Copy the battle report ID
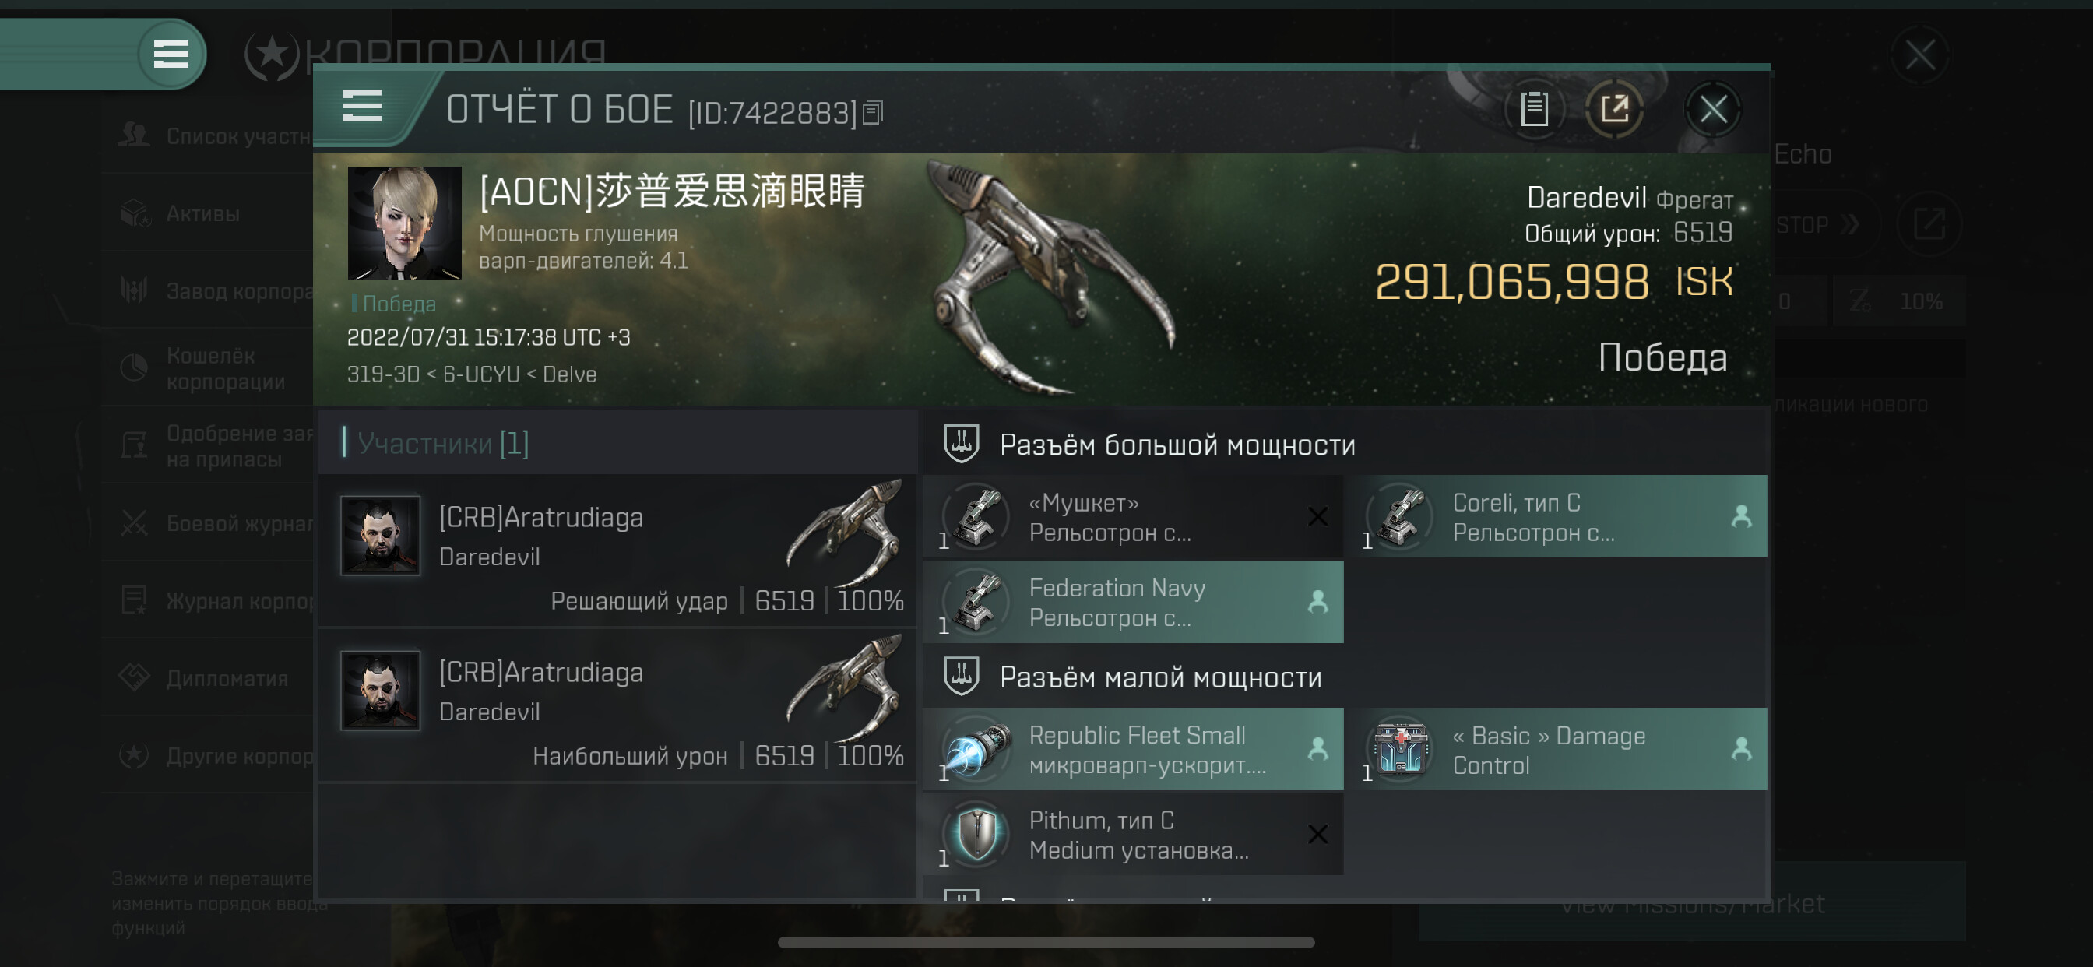 click(x=873, y=112)
